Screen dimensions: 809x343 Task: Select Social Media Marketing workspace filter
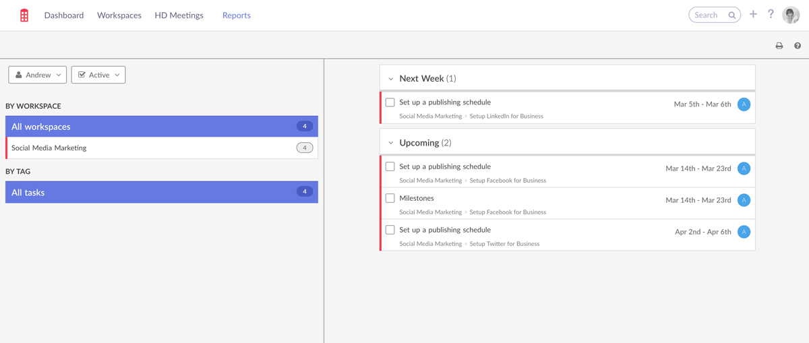pos(162,148)
